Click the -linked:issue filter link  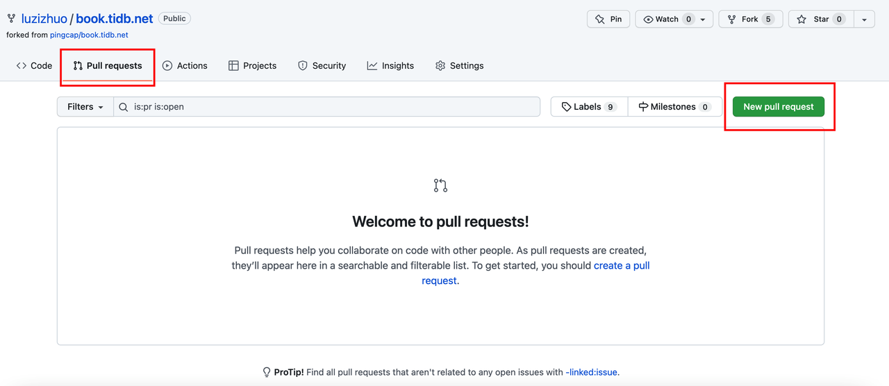(591, 372)
